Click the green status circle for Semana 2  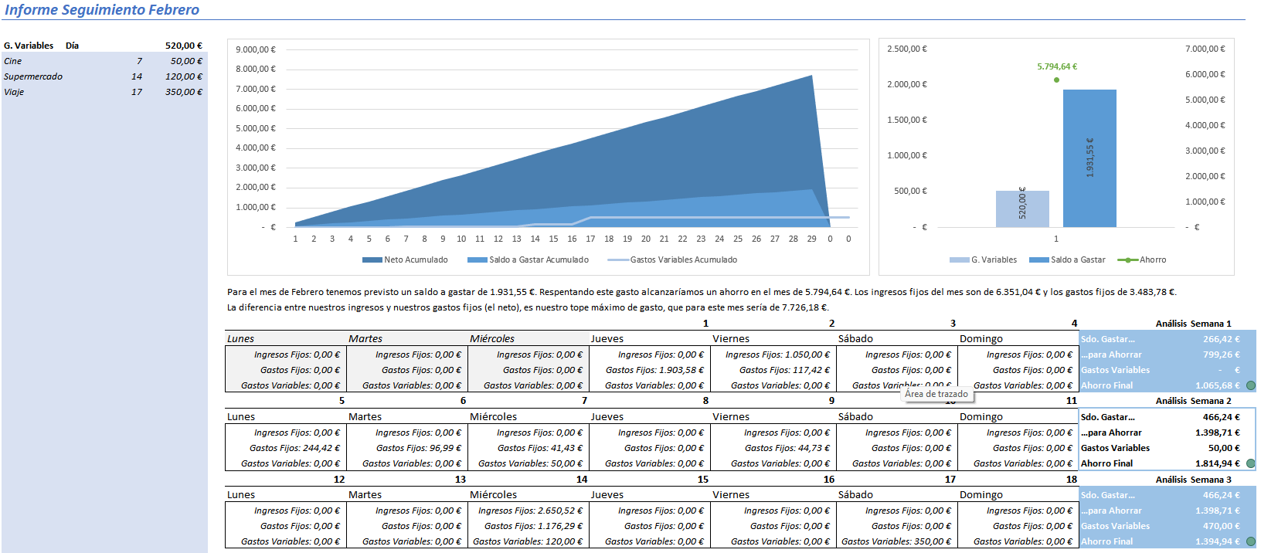click(x=1251, y=463)
